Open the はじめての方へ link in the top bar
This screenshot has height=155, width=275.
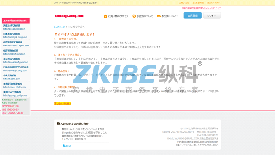pyautogui.click(x=214, y=3)
